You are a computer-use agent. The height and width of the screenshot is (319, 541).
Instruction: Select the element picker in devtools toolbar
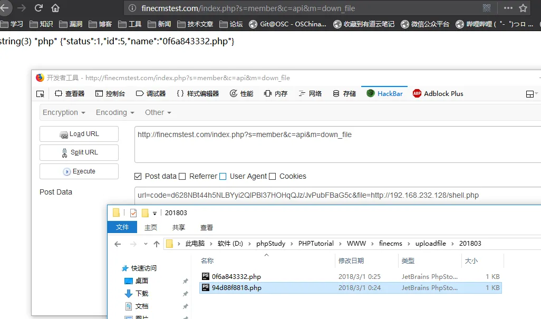40,93
